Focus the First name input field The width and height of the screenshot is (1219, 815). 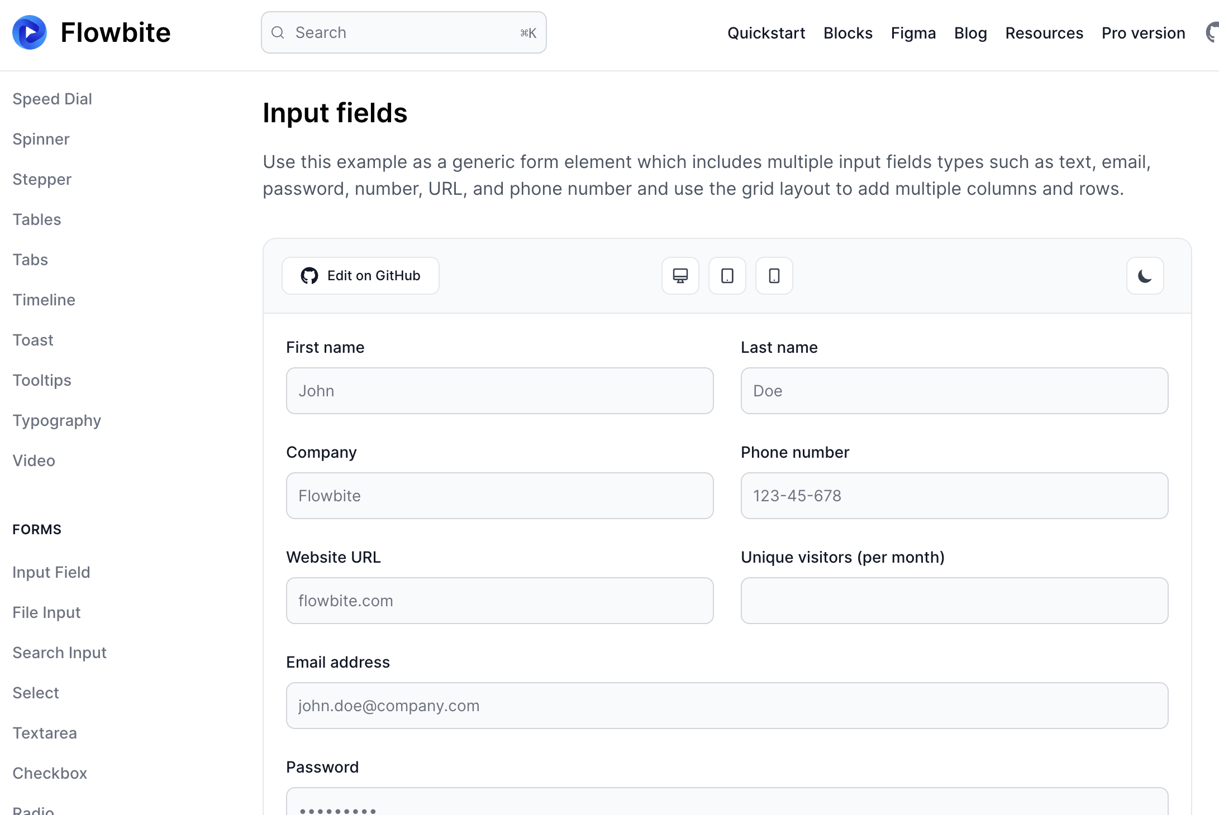tap(499, 391)
